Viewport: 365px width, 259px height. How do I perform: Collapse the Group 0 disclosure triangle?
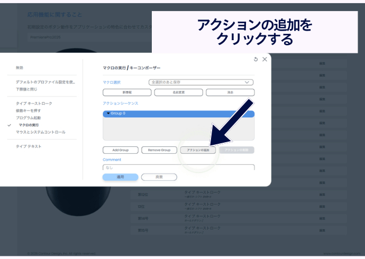tap(108, 114)
